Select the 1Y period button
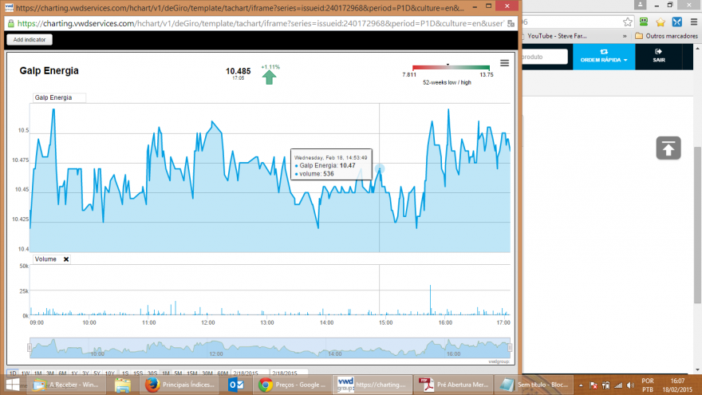This screenshot has height=395, width=702. [74, 373]
